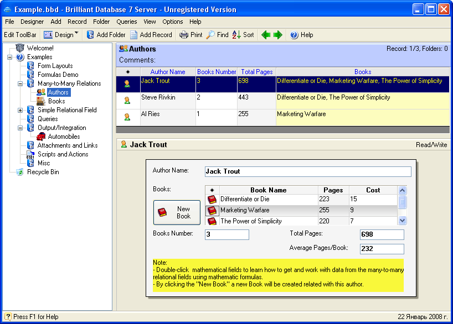Click the New Book button
This screenshot has height=324, width=453.
(x=177, y=212)
